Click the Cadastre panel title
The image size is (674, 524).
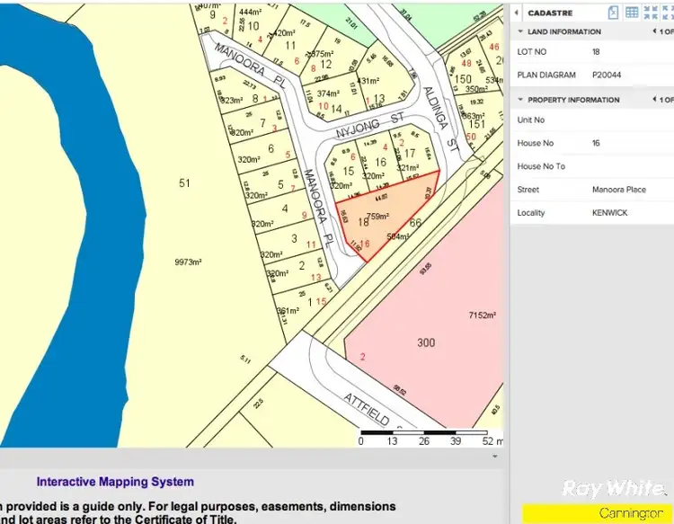pyautogui.click(x=551, y=13)
